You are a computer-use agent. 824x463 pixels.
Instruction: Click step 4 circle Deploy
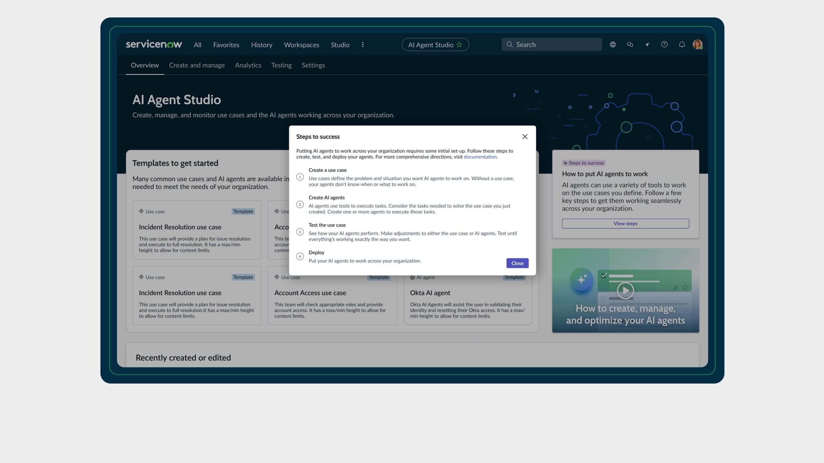[x=300, y=256]
